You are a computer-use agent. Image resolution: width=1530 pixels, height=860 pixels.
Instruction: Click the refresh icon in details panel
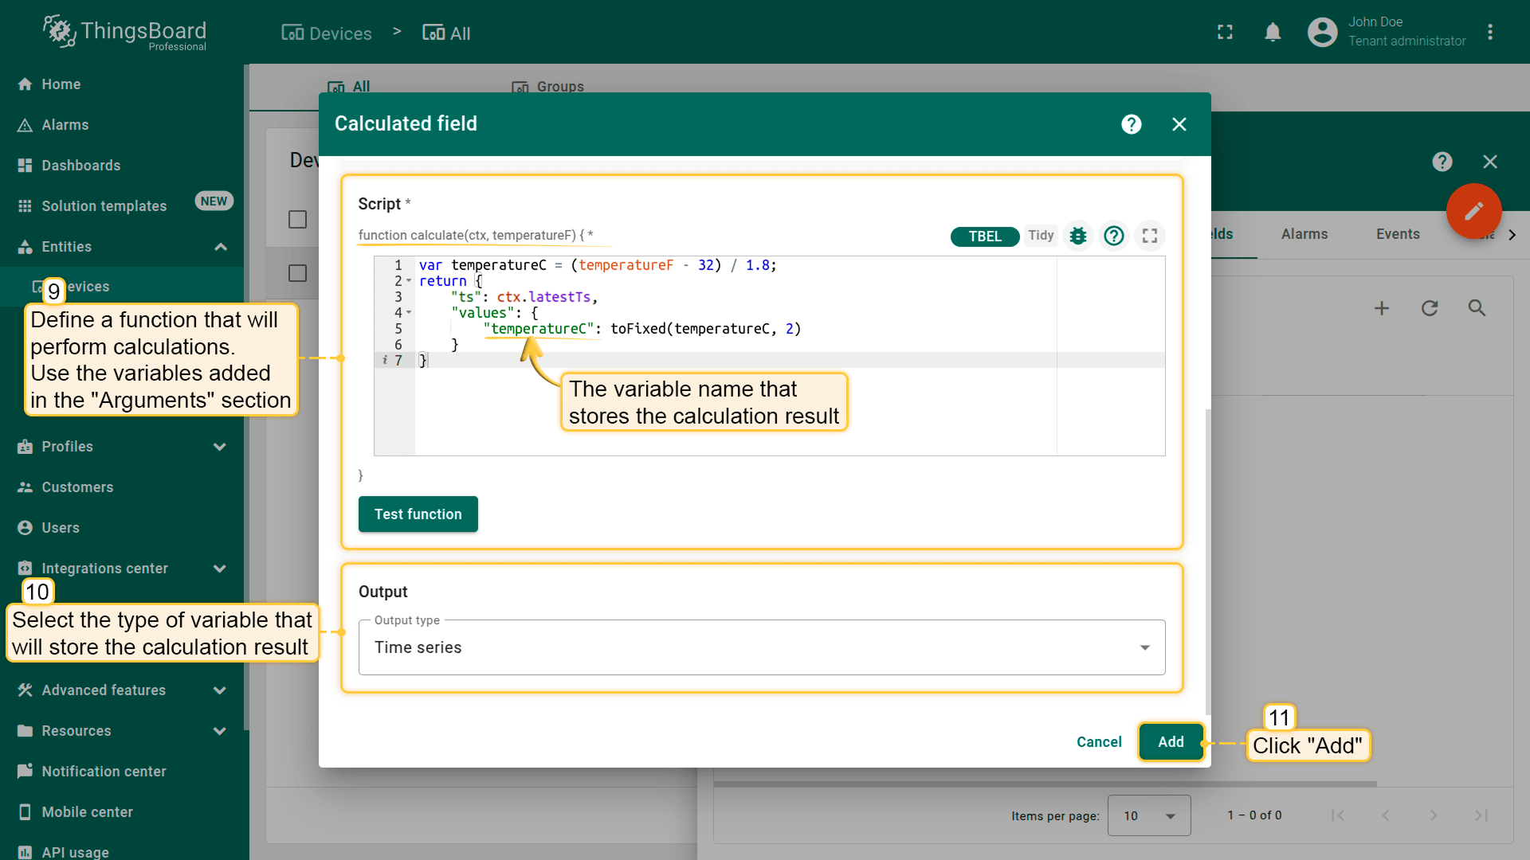coord(1430,308)
